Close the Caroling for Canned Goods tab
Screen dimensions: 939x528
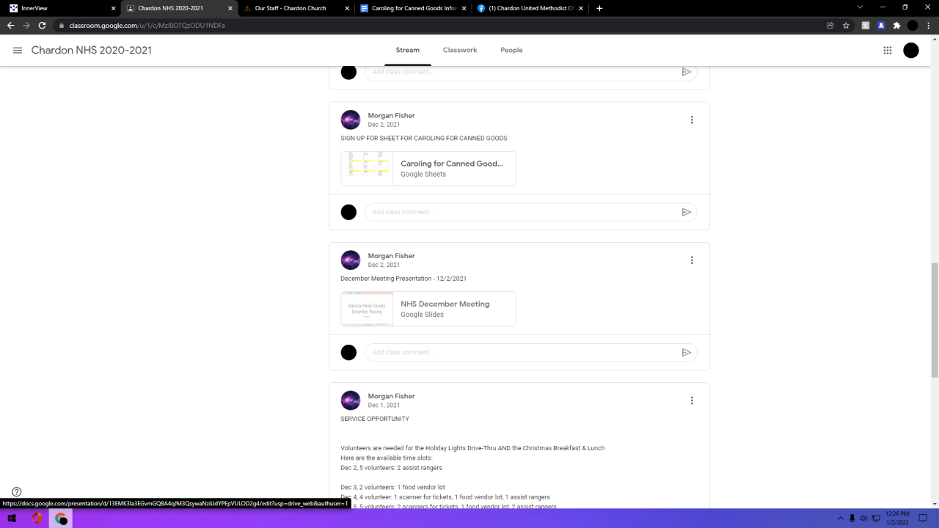click(465, 8)
